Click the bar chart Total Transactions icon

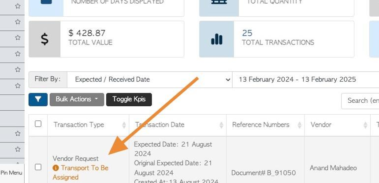(216, 39)
